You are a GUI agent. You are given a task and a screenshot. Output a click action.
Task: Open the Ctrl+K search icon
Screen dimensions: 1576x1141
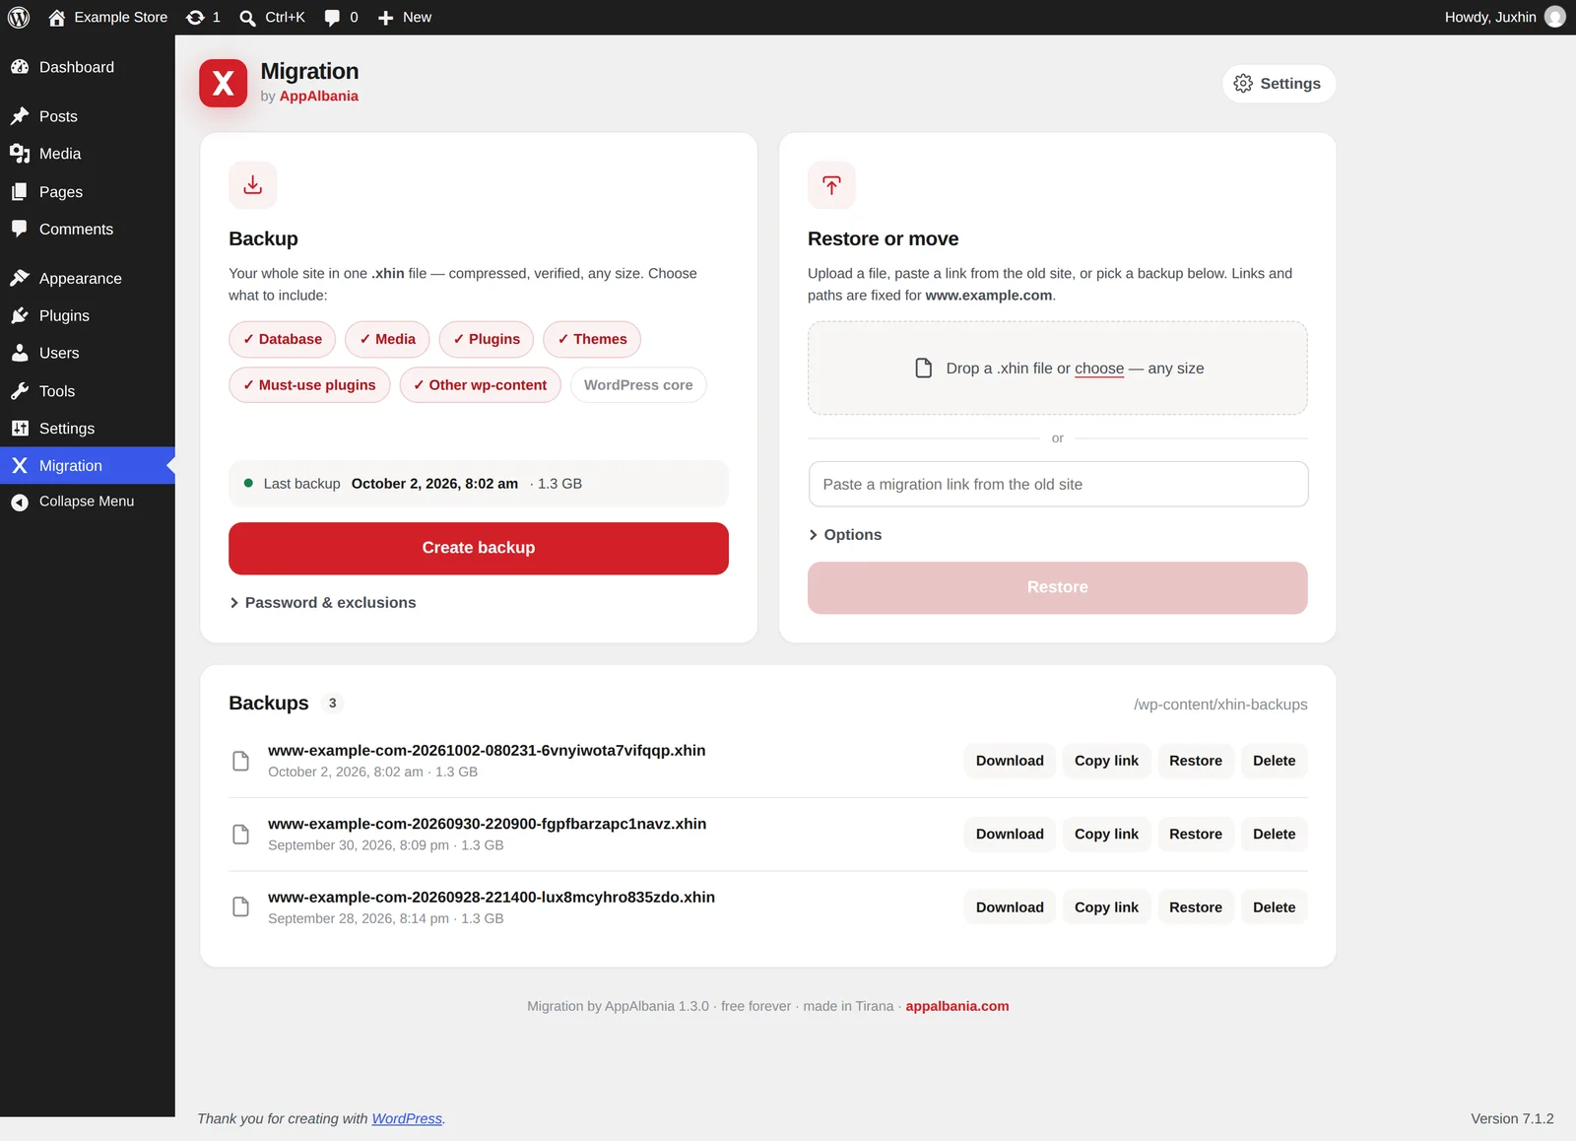pyautogui.click(x=247, y=18)
